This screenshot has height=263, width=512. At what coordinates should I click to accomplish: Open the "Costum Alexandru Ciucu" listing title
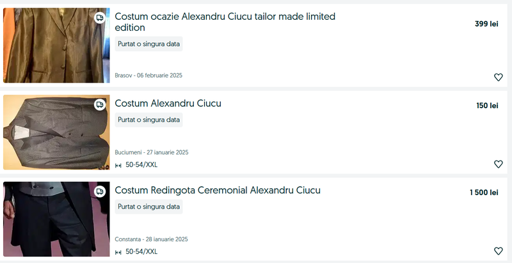point(168,104)
